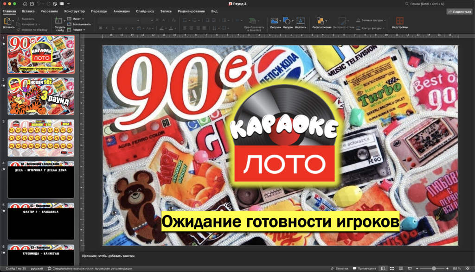Click the Home icon in title bar
475x272 pixels.
[x=25, y=4]
